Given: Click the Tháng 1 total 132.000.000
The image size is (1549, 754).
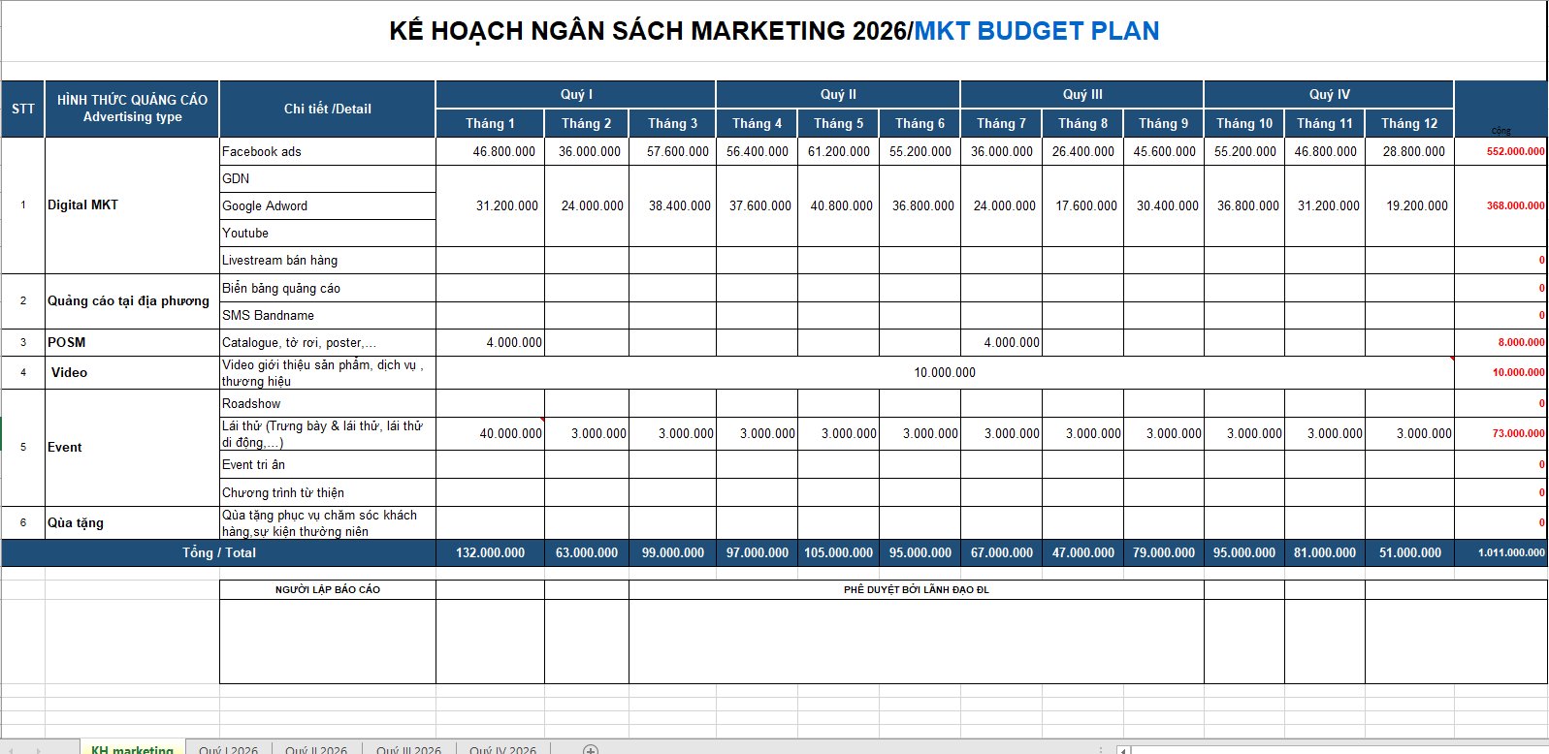Looking at the screenshot, I should point(490,552).
